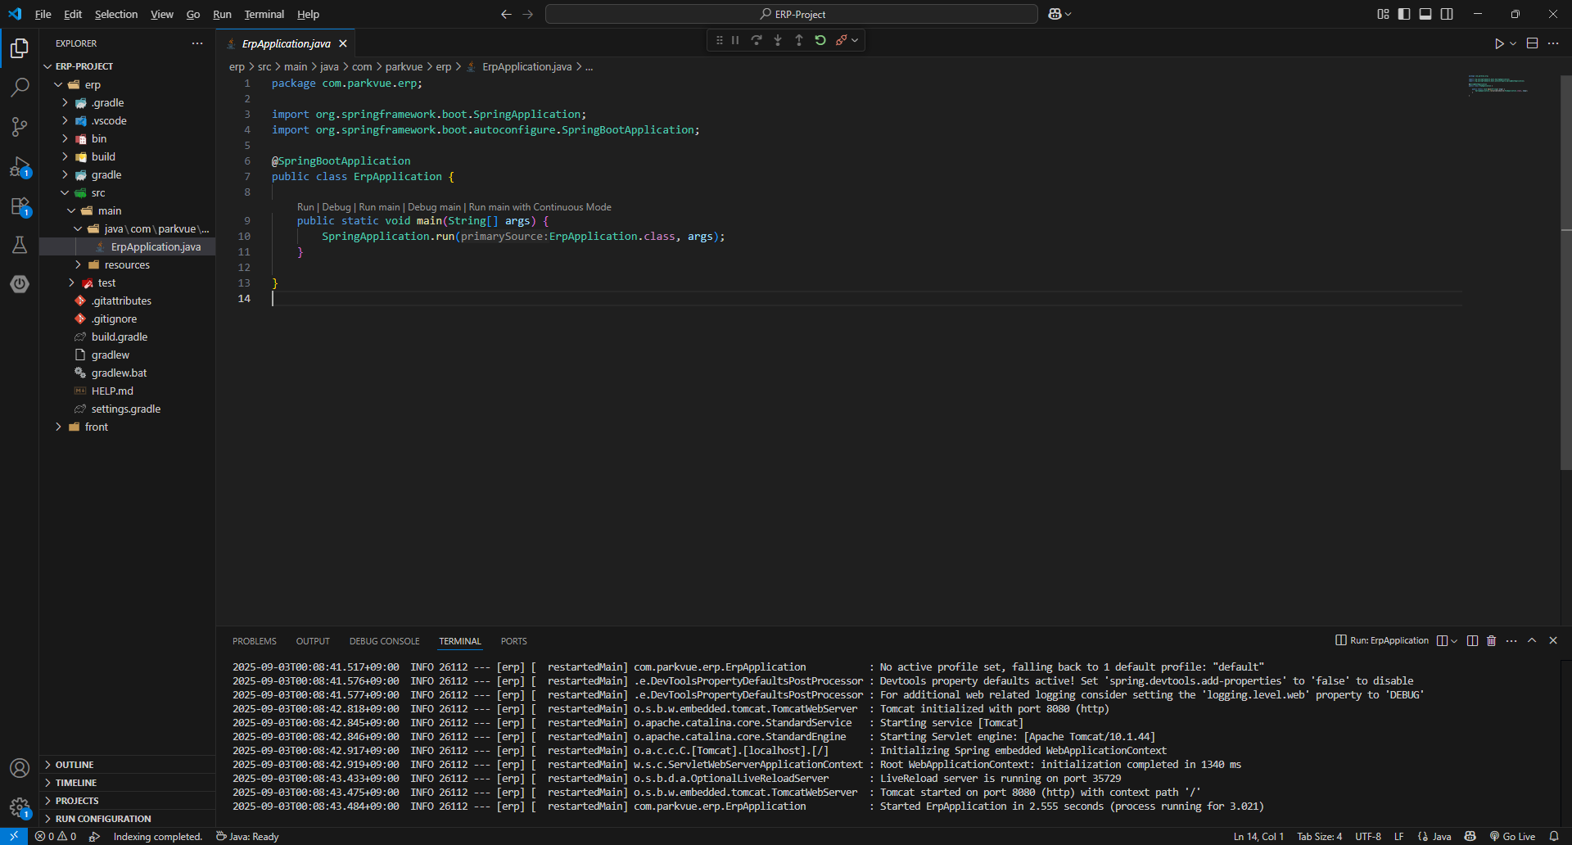The height and width of the screenshot is (845, 1572).
Task: Kill the terminal with trash icon
Action: [1492, 640]
